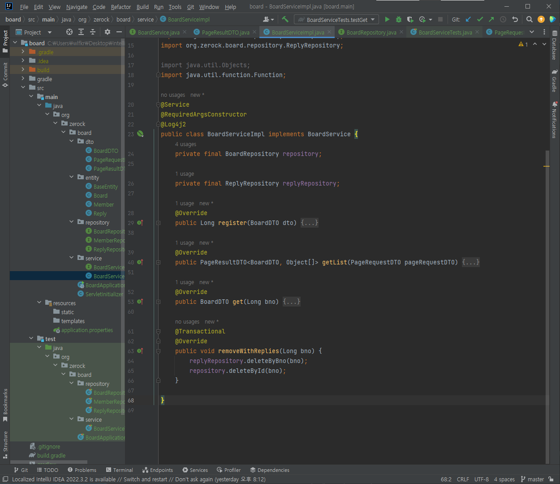
Task: Show Git history clock icon
Action: pyautogui.click(x=503, y=19)
